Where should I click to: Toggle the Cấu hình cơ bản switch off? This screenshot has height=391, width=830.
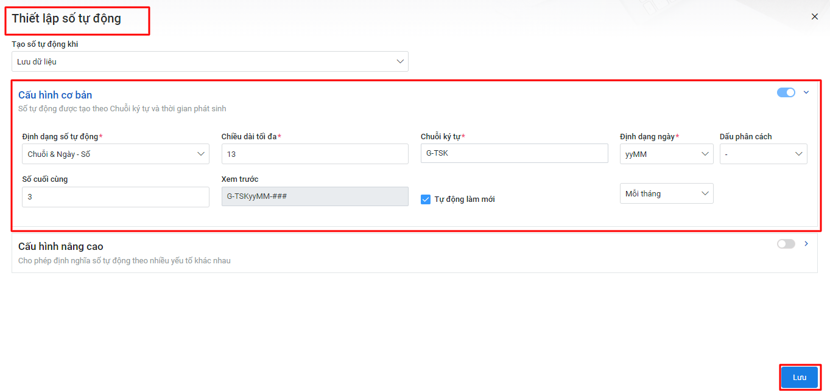786,92
